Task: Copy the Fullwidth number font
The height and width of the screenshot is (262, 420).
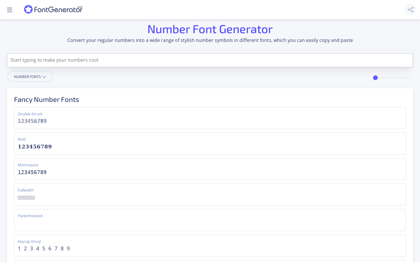Action: click(210, 194)
